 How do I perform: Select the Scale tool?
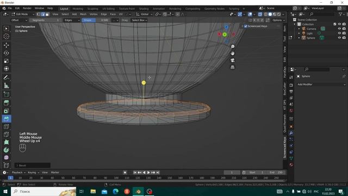tap(6, 61)
